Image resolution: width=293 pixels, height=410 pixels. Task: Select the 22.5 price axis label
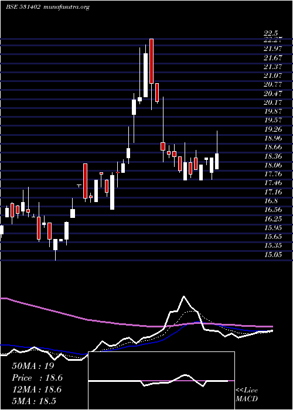(271, 33)
